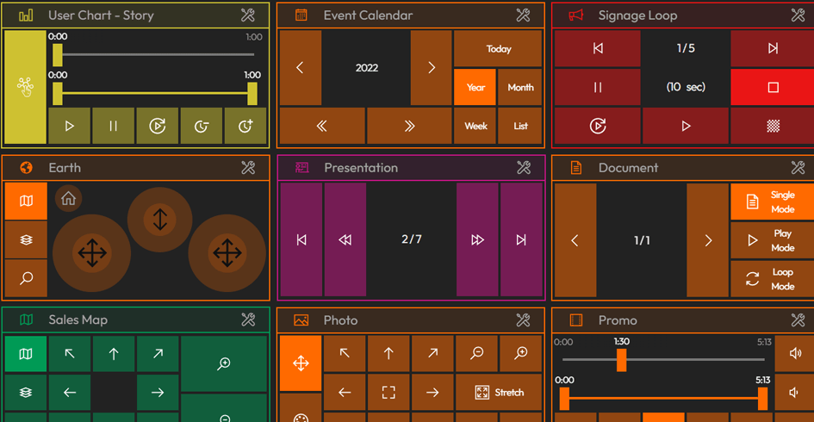Pan Sales Map to the left
Viewport: 814px width, 422px height.
pos(70,393)
